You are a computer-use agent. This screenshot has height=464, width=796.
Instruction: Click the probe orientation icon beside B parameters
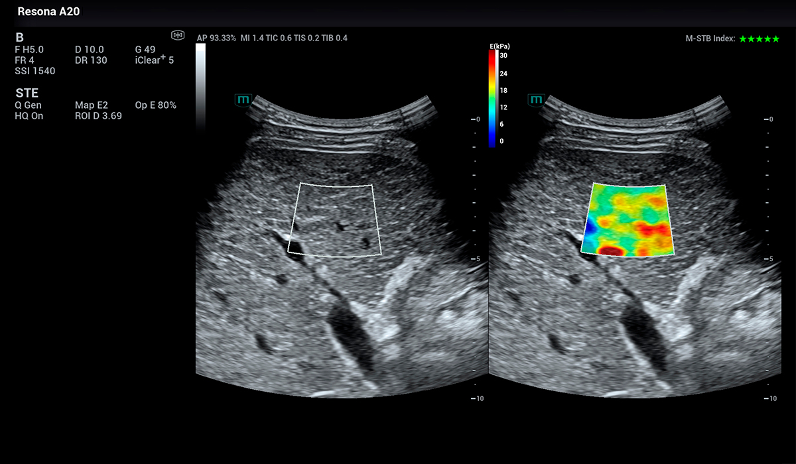177,35
